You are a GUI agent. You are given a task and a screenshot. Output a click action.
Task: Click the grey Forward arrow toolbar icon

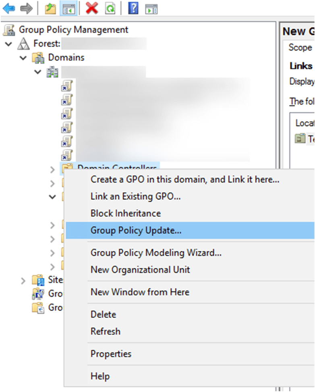coord(26,8)
